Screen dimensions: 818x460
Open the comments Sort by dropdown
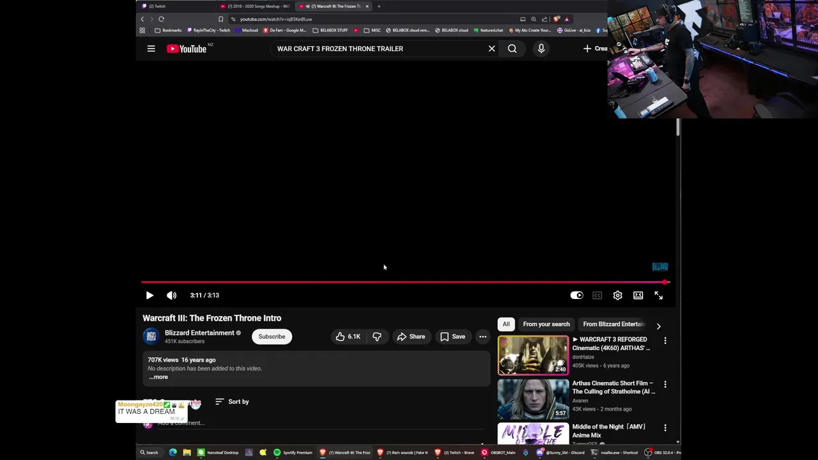[232, 402]
